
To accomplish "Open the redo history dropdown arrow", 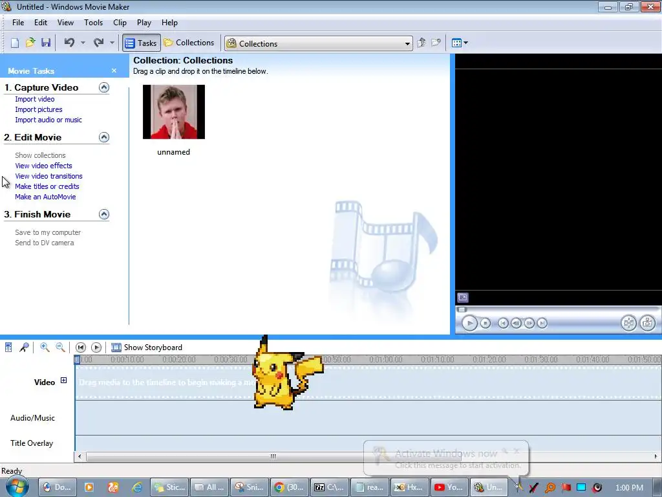I will 112,43.
